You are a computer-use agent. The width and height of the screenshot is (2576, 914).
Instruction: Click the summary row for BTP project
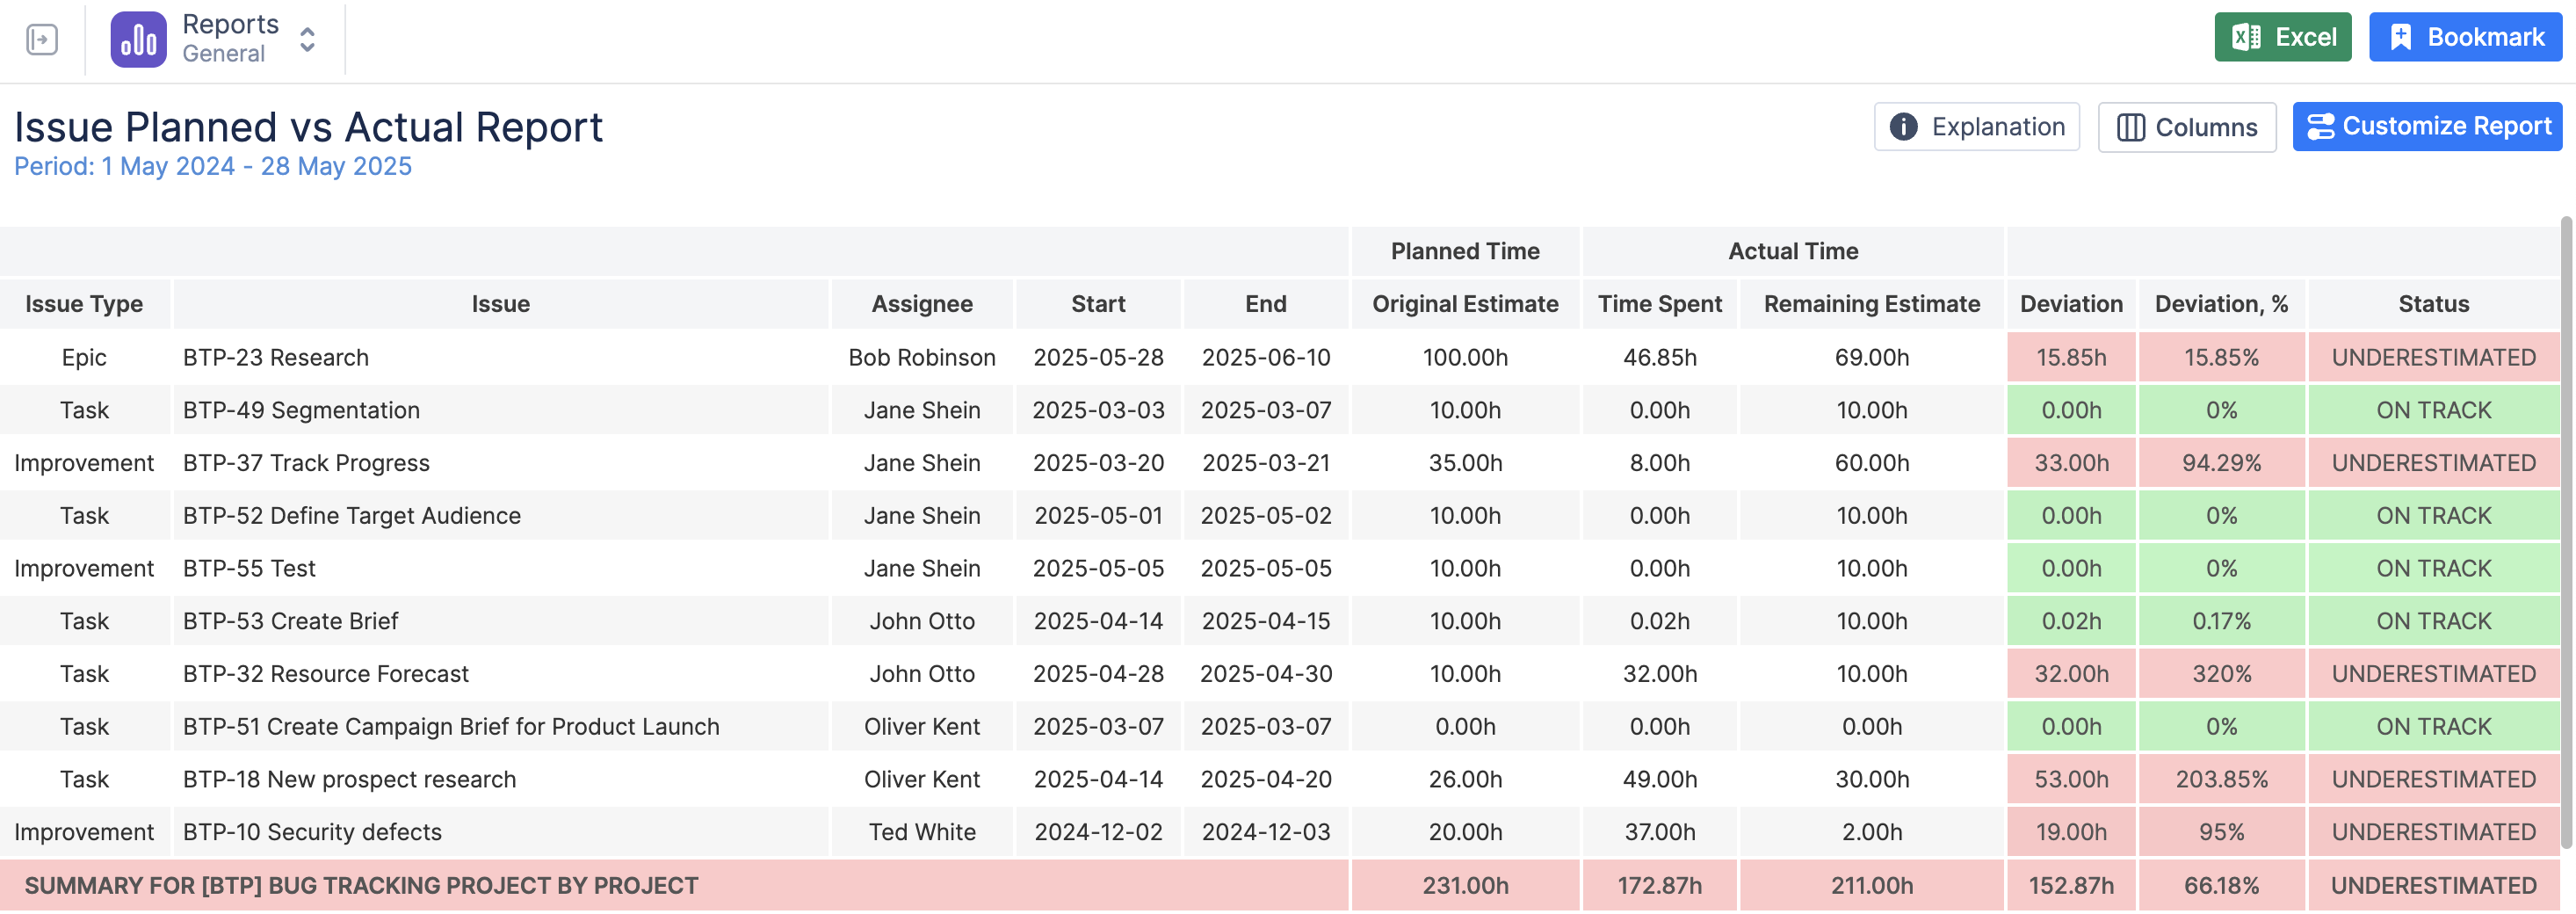pyautogui.click(x=361, y=886)
